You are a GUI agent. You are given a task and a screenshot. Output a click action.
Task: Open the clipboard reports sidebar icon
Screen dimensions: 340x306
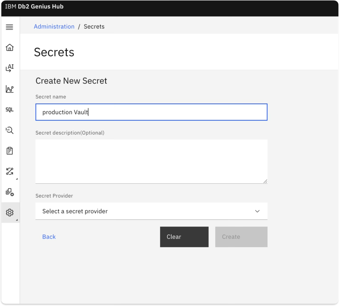tap(10, 151)
